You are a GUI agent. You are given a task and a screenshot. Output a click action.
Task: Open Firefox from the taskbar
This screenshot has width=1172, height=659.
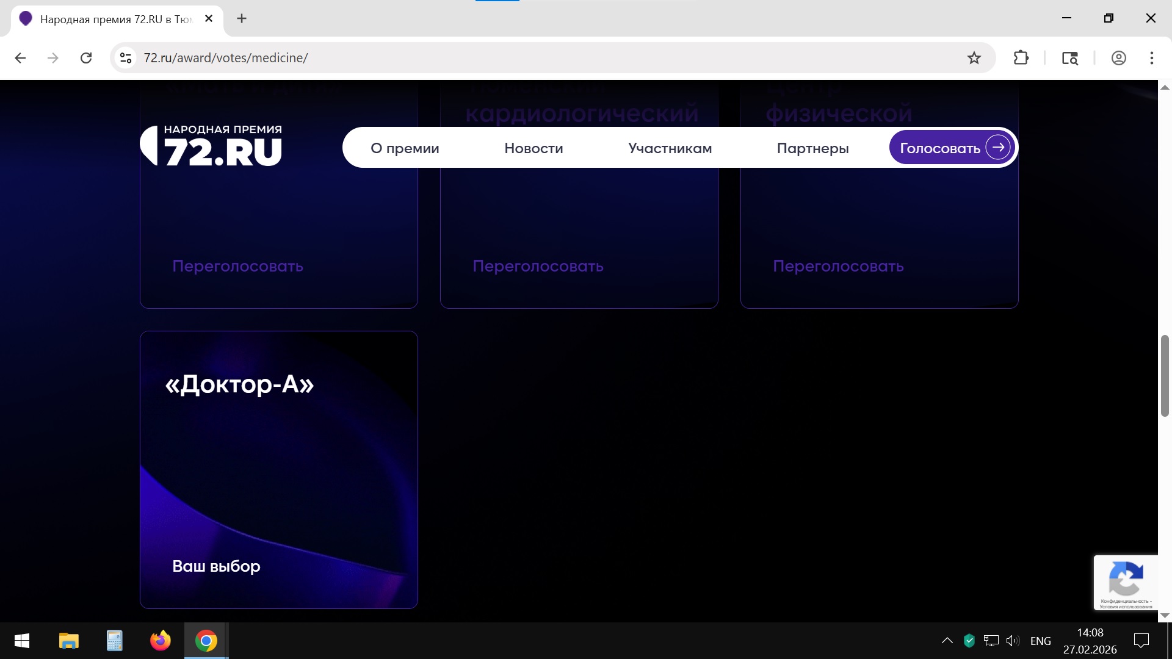161,641
